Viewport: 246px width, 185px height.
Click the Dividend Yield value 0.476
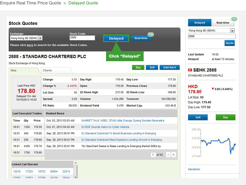tap(120, 106)
